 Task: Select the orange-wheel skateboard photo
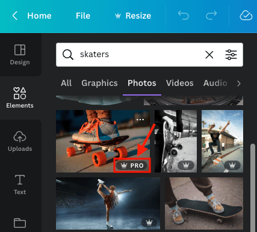coord(103,141)
